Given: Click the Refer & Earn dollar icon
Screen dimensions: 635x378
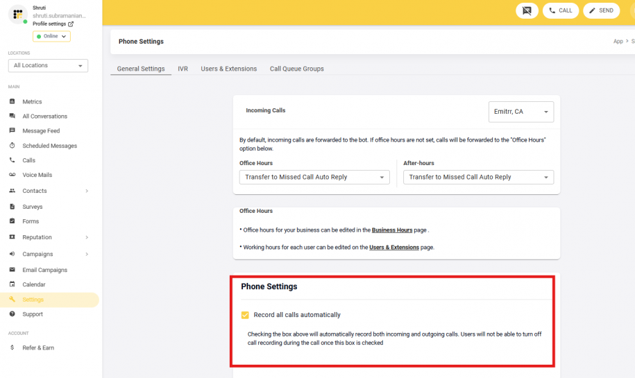Looking at the screenshot, I should [x=12, y=347].
